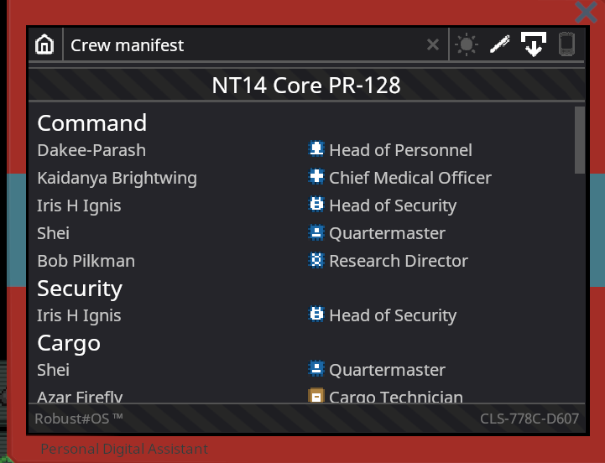This screenshot has height=463, width=605.
Task: Close the Crew manifest program
Action: 433,44
